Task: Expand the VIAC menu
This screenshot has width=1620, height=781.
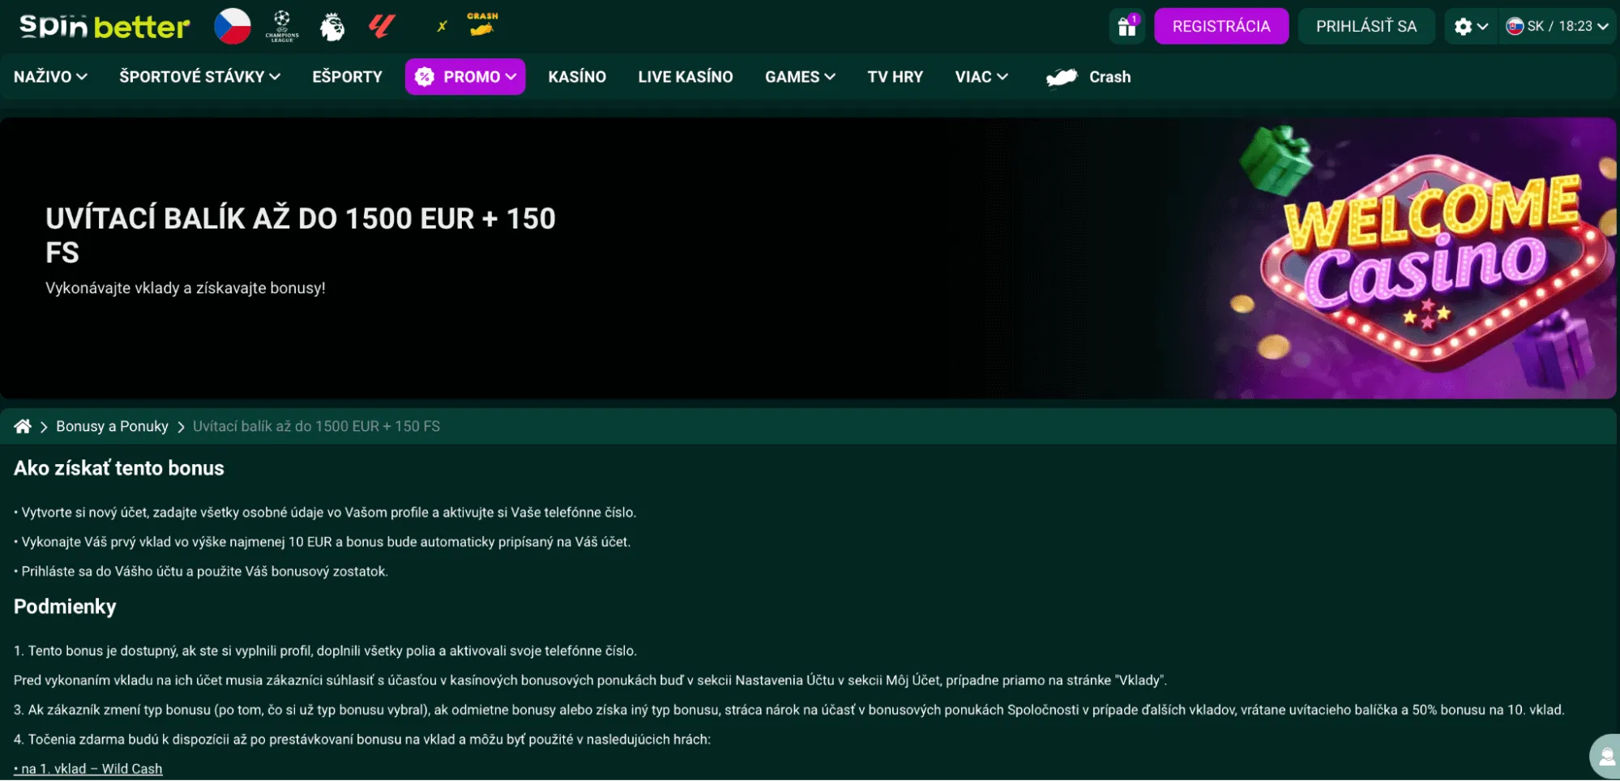Action: pos(981,77)
